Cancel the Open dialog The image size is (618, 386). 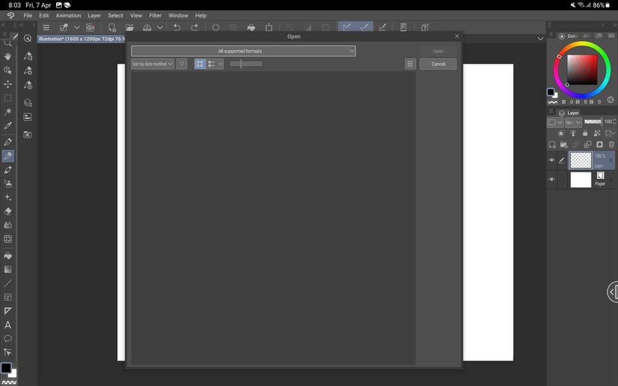pos(438,64)
